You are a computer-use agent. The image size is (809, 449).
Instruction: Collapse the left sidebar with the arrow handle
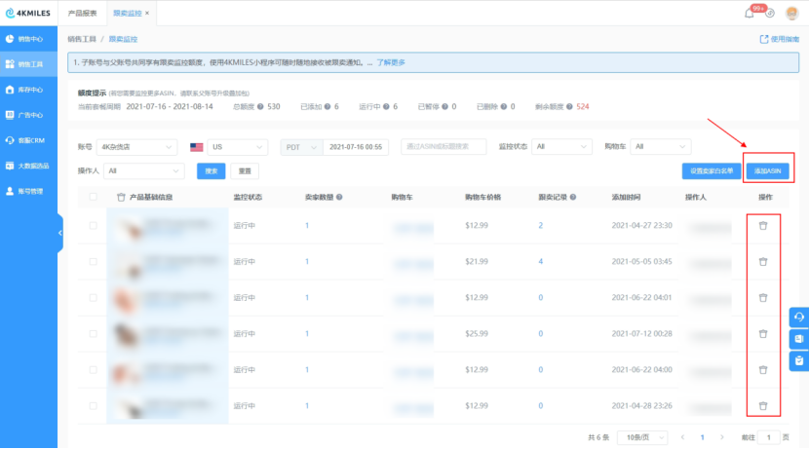point(59,233)
